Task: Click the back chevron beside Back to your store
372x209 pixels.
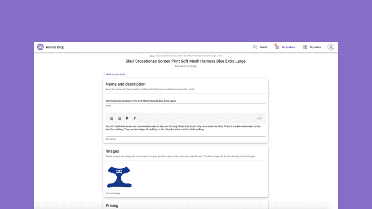Action: [104, 74]
